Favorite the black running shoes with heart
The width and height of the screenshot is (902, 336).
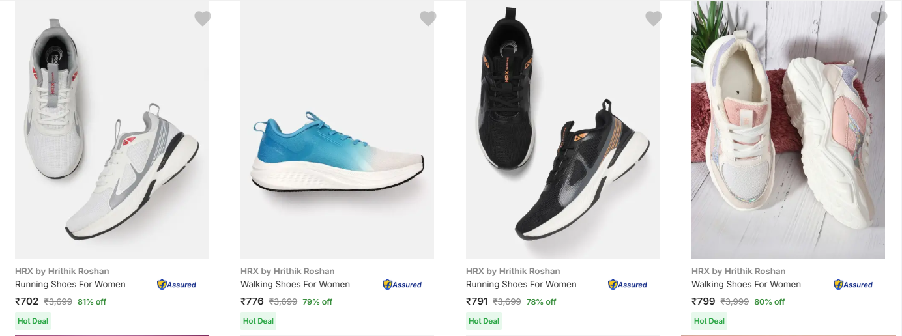(654, 19)
